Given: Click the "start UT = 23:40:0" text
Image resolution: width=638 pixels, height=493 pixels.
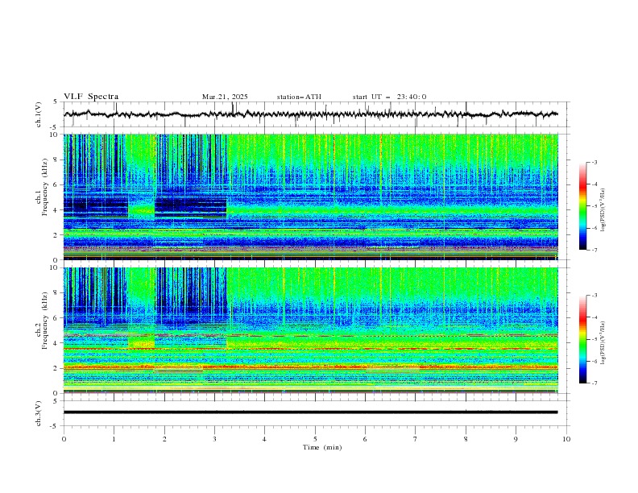Looking at the screenshot, I should point(389,97).
